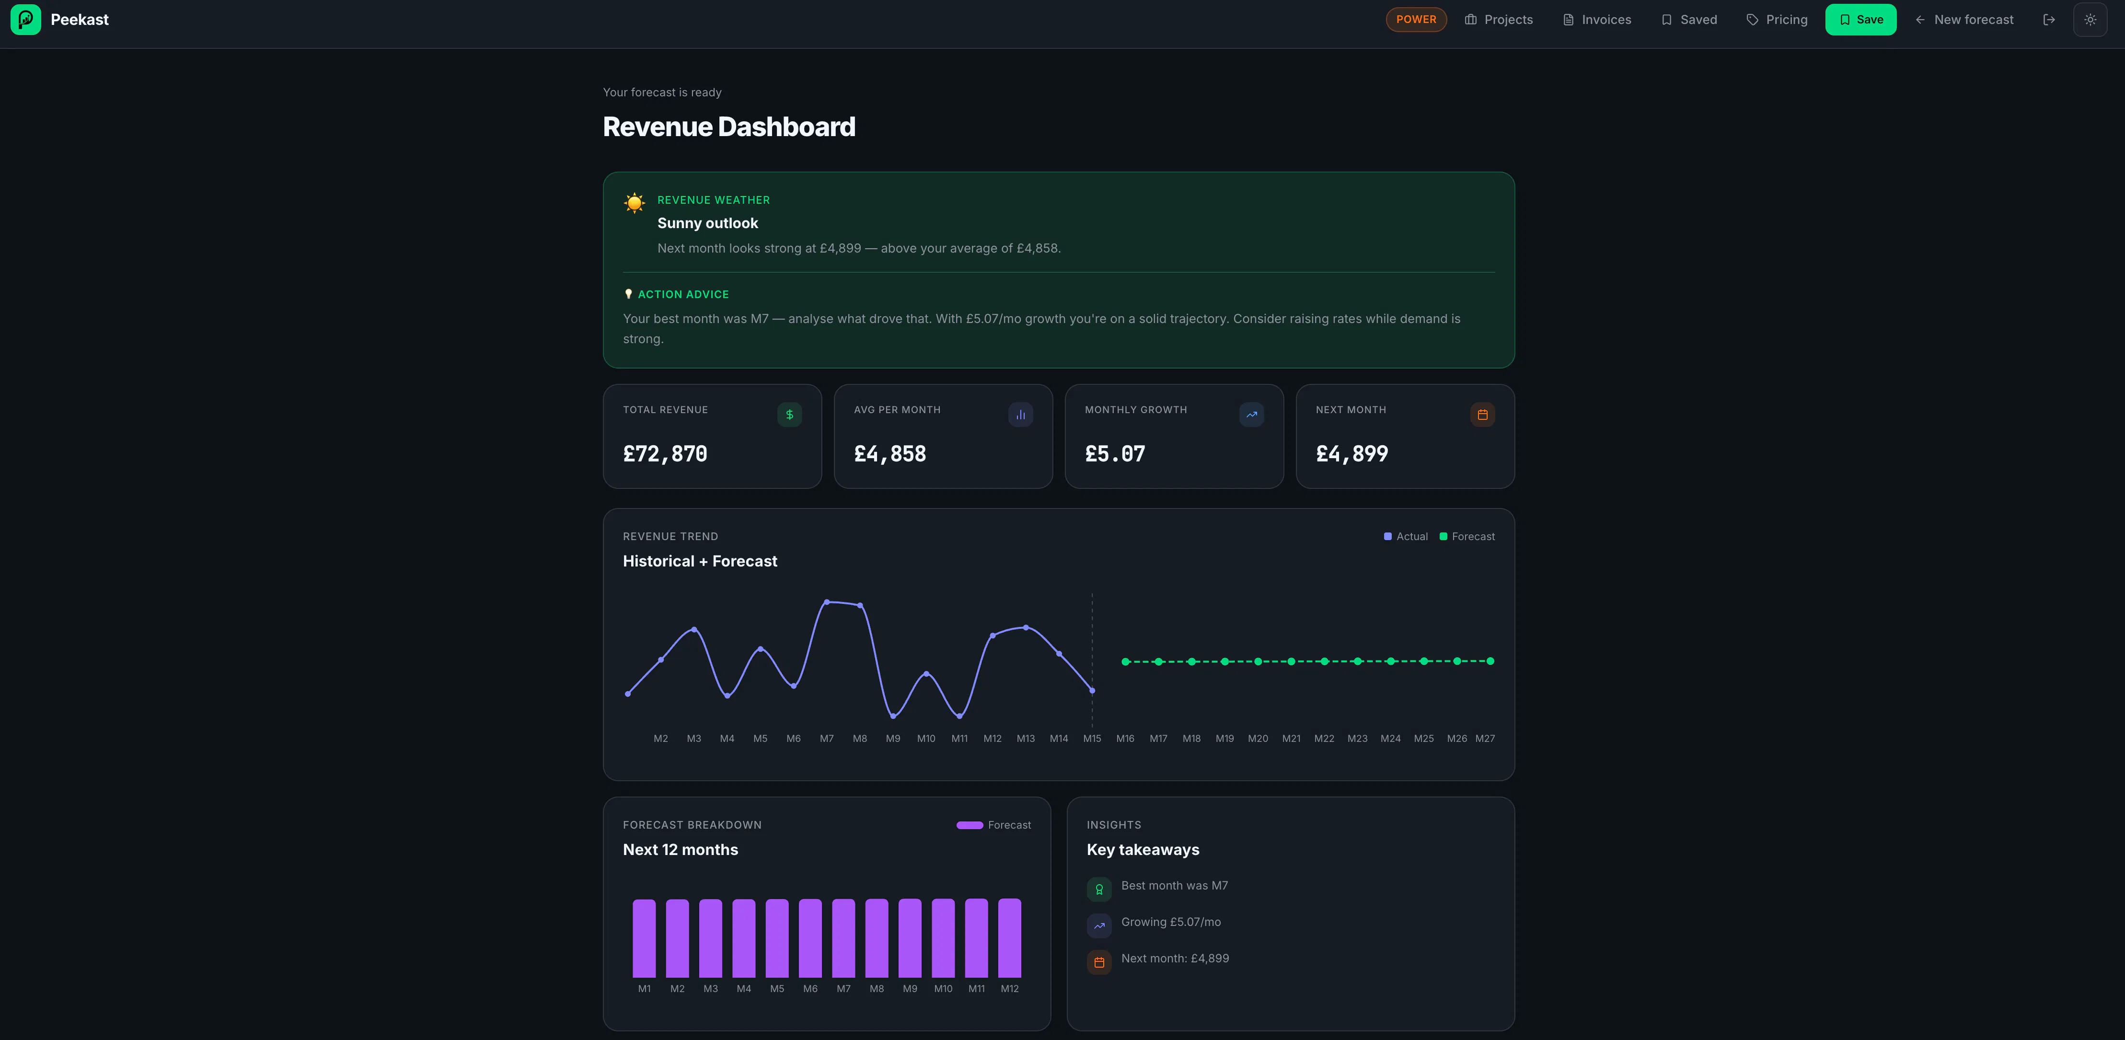Click the M13 actual data point
Image resolution: width=2125 pixels, height=1040 pixels.
pos(1026,628)
